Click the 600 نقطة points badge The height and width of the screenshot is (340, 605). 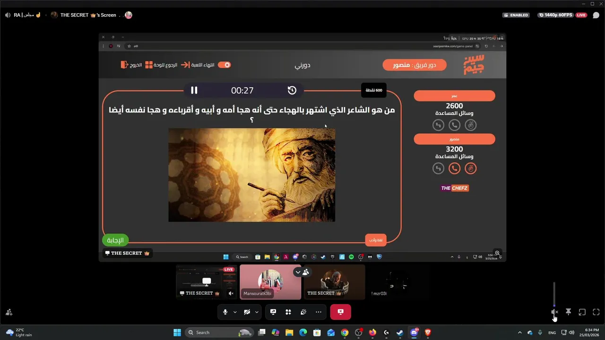coord(374,90)
